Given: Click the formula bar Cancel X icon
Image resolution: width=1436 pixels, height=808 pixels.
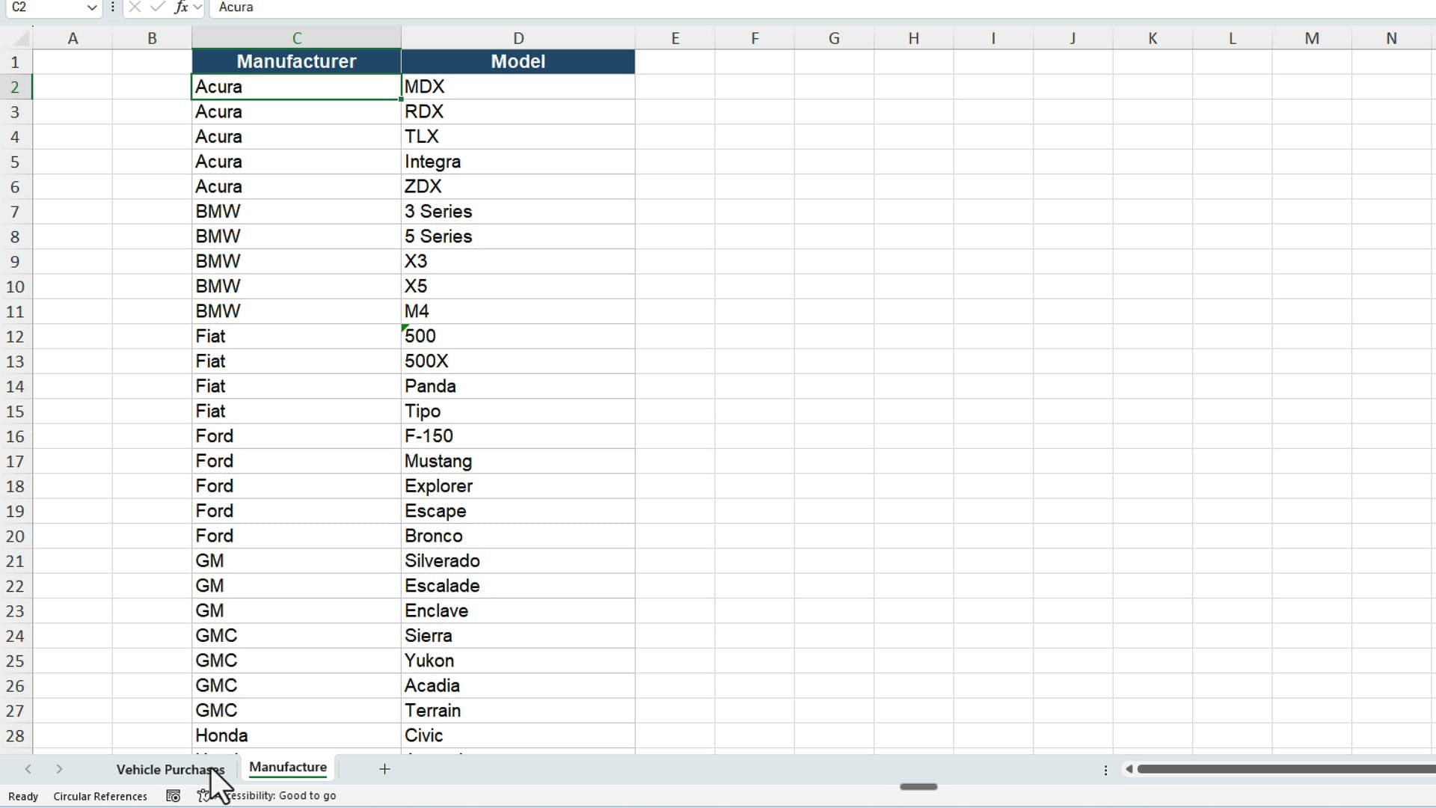Looking at the screenshot, I should click(135, 7).
